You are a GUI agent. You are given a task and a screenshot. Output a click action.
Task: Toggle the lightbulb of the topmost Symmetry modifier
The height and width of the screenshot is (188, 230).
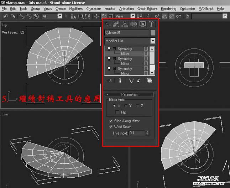pos(109,49)
